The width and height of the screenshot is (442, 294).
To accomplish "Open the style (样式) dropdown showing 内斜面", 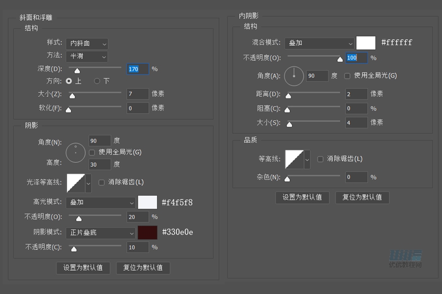I will 86,44.
